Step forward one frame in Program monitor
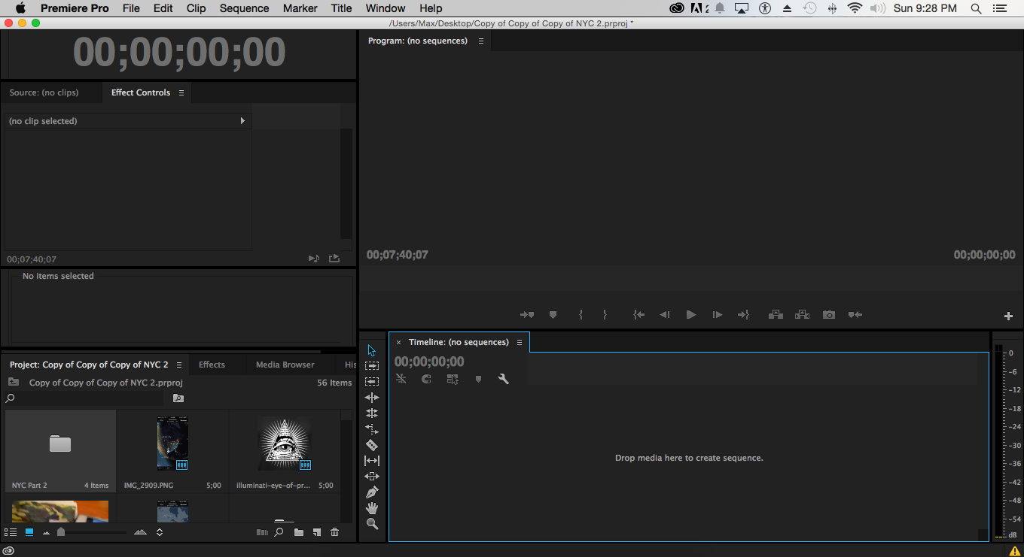Viewport: 1024px width, 557px height. pyautogui.click(x=718, y=315)
